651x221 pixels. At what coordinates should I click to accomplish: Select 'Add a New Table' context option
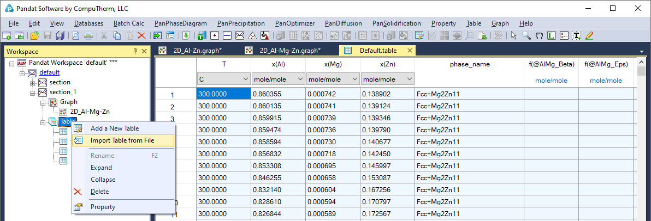115,128
